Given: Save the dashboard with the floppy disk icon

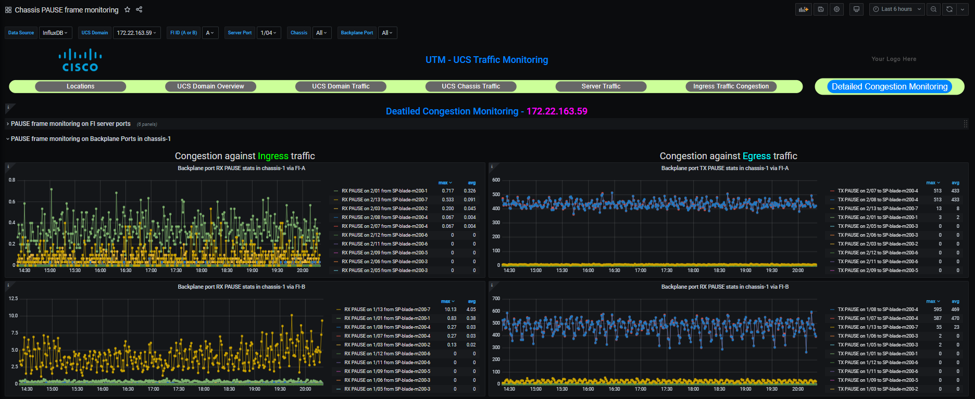Looking at the screenshot, I should (820, 9).
